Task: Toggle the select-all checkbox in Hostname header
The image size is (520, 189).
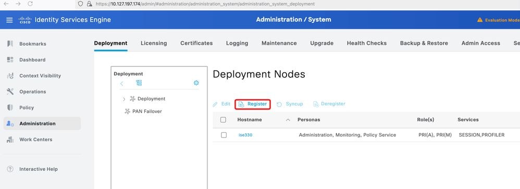Action: 223,119
